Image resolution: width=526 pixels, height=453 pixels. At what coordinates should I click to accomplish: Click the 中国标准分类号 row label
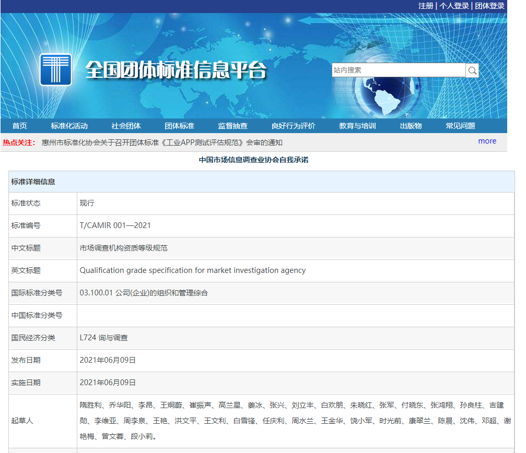pyautogui.click(x=37, y=315)
